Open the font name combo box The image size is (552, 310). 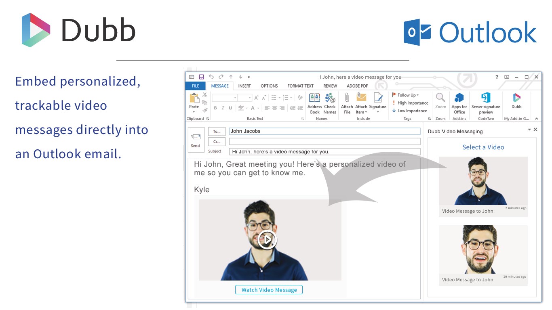click(x=225, y=98)
